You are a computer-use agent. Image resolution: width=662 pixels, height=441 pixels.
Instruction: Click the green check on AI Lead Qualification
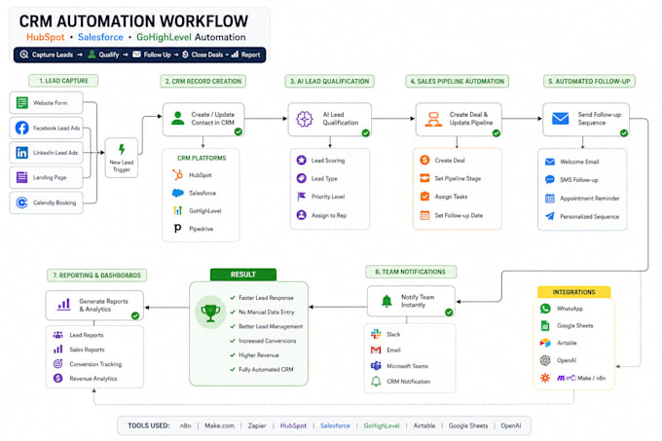(366, 133)
